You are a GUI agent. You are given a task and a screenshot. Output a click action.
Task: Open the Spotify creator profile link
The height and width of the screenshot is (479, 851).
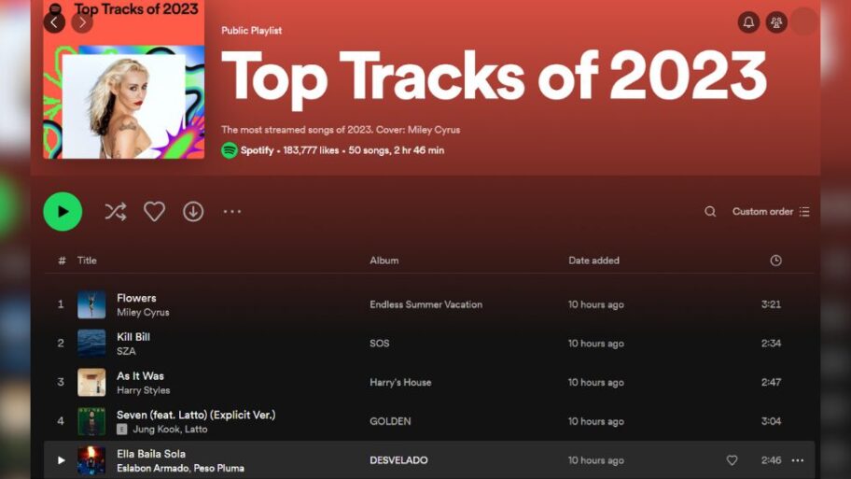(x=257, y=150)
